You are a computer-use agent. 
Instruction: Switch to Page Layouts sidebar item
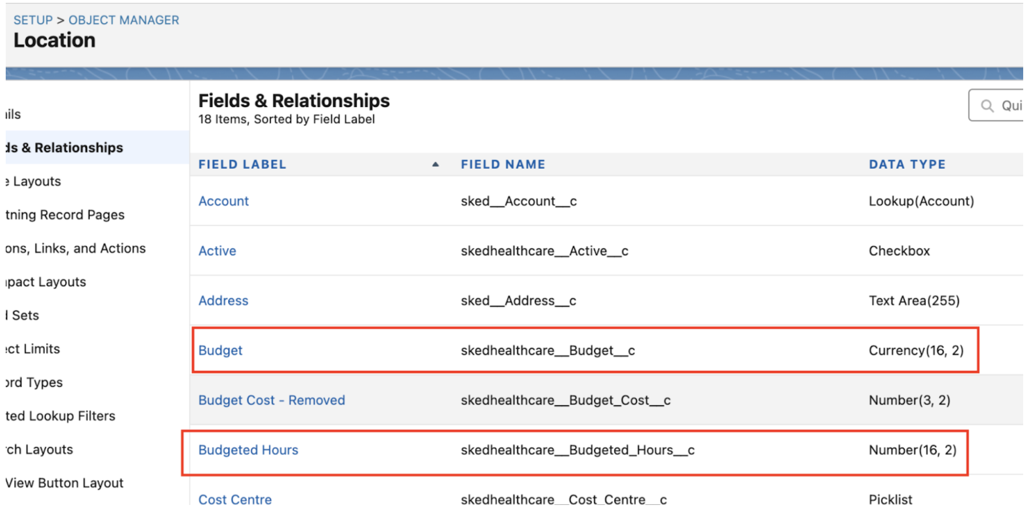click(36, 181)
